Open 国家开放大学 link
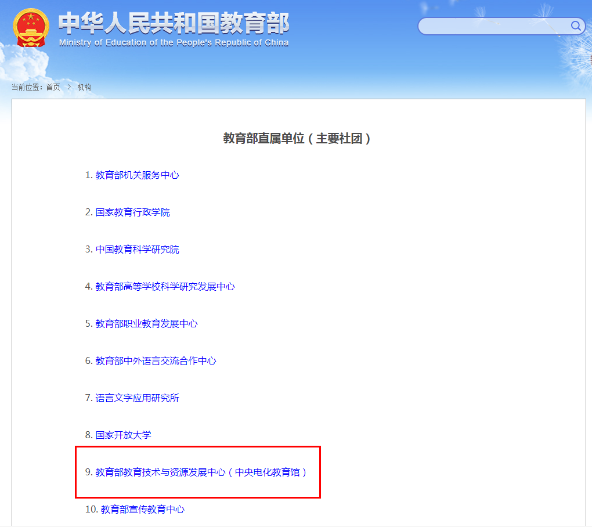The image size is (592, 527). coord(124,435)
